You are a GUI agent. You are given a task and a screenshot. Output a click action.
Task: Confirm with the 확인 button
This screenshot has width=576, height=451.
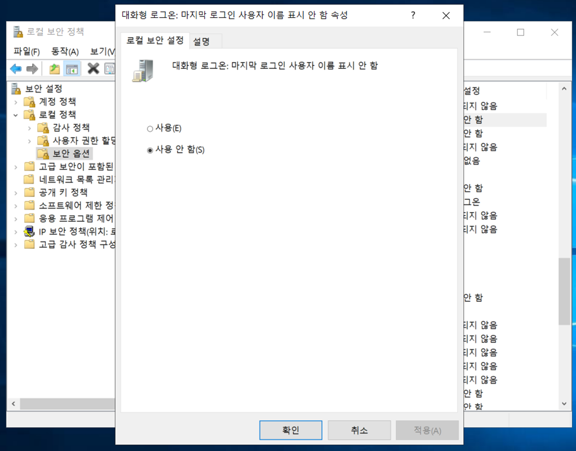coord(291,430)
